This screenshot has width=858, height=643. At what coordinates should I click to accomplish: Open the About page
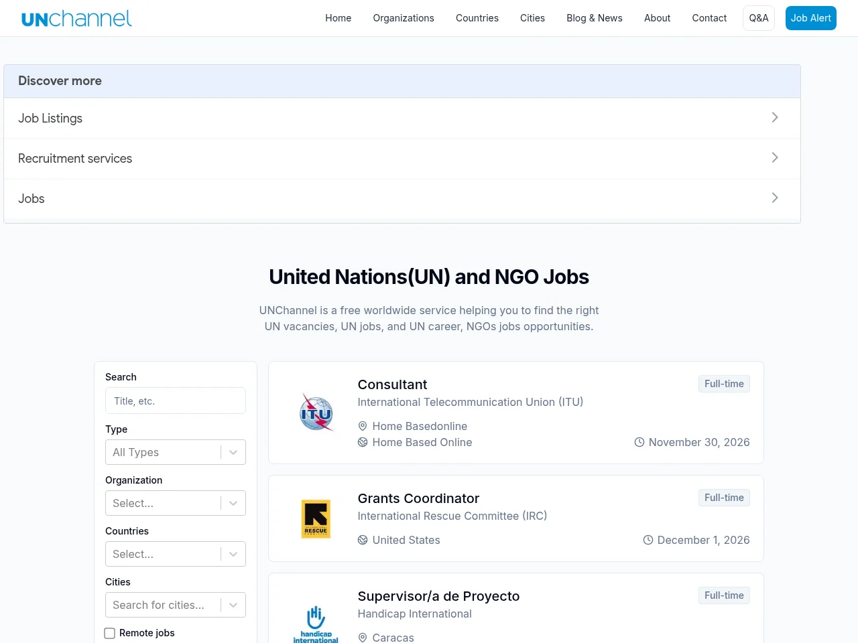657,18
